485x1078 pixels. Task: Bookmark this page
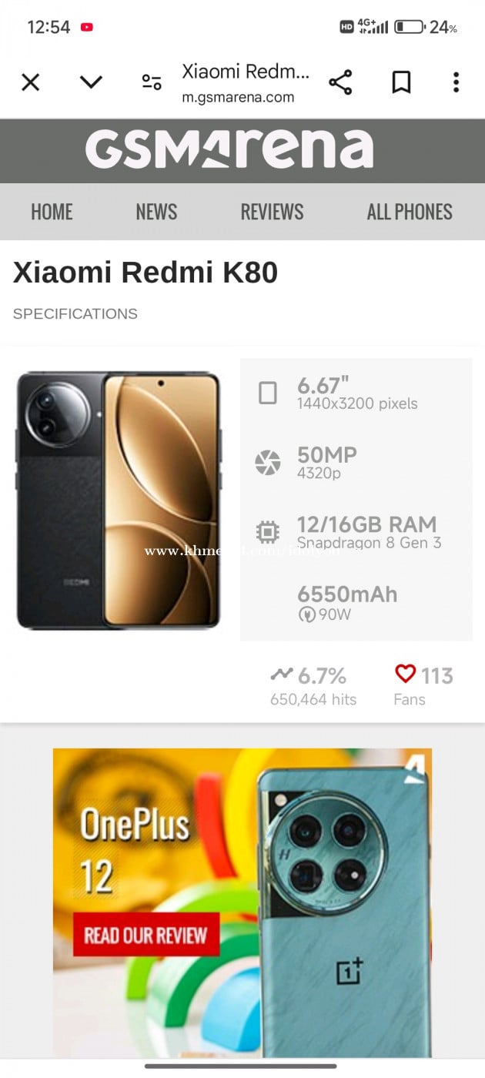coord(401,82)
